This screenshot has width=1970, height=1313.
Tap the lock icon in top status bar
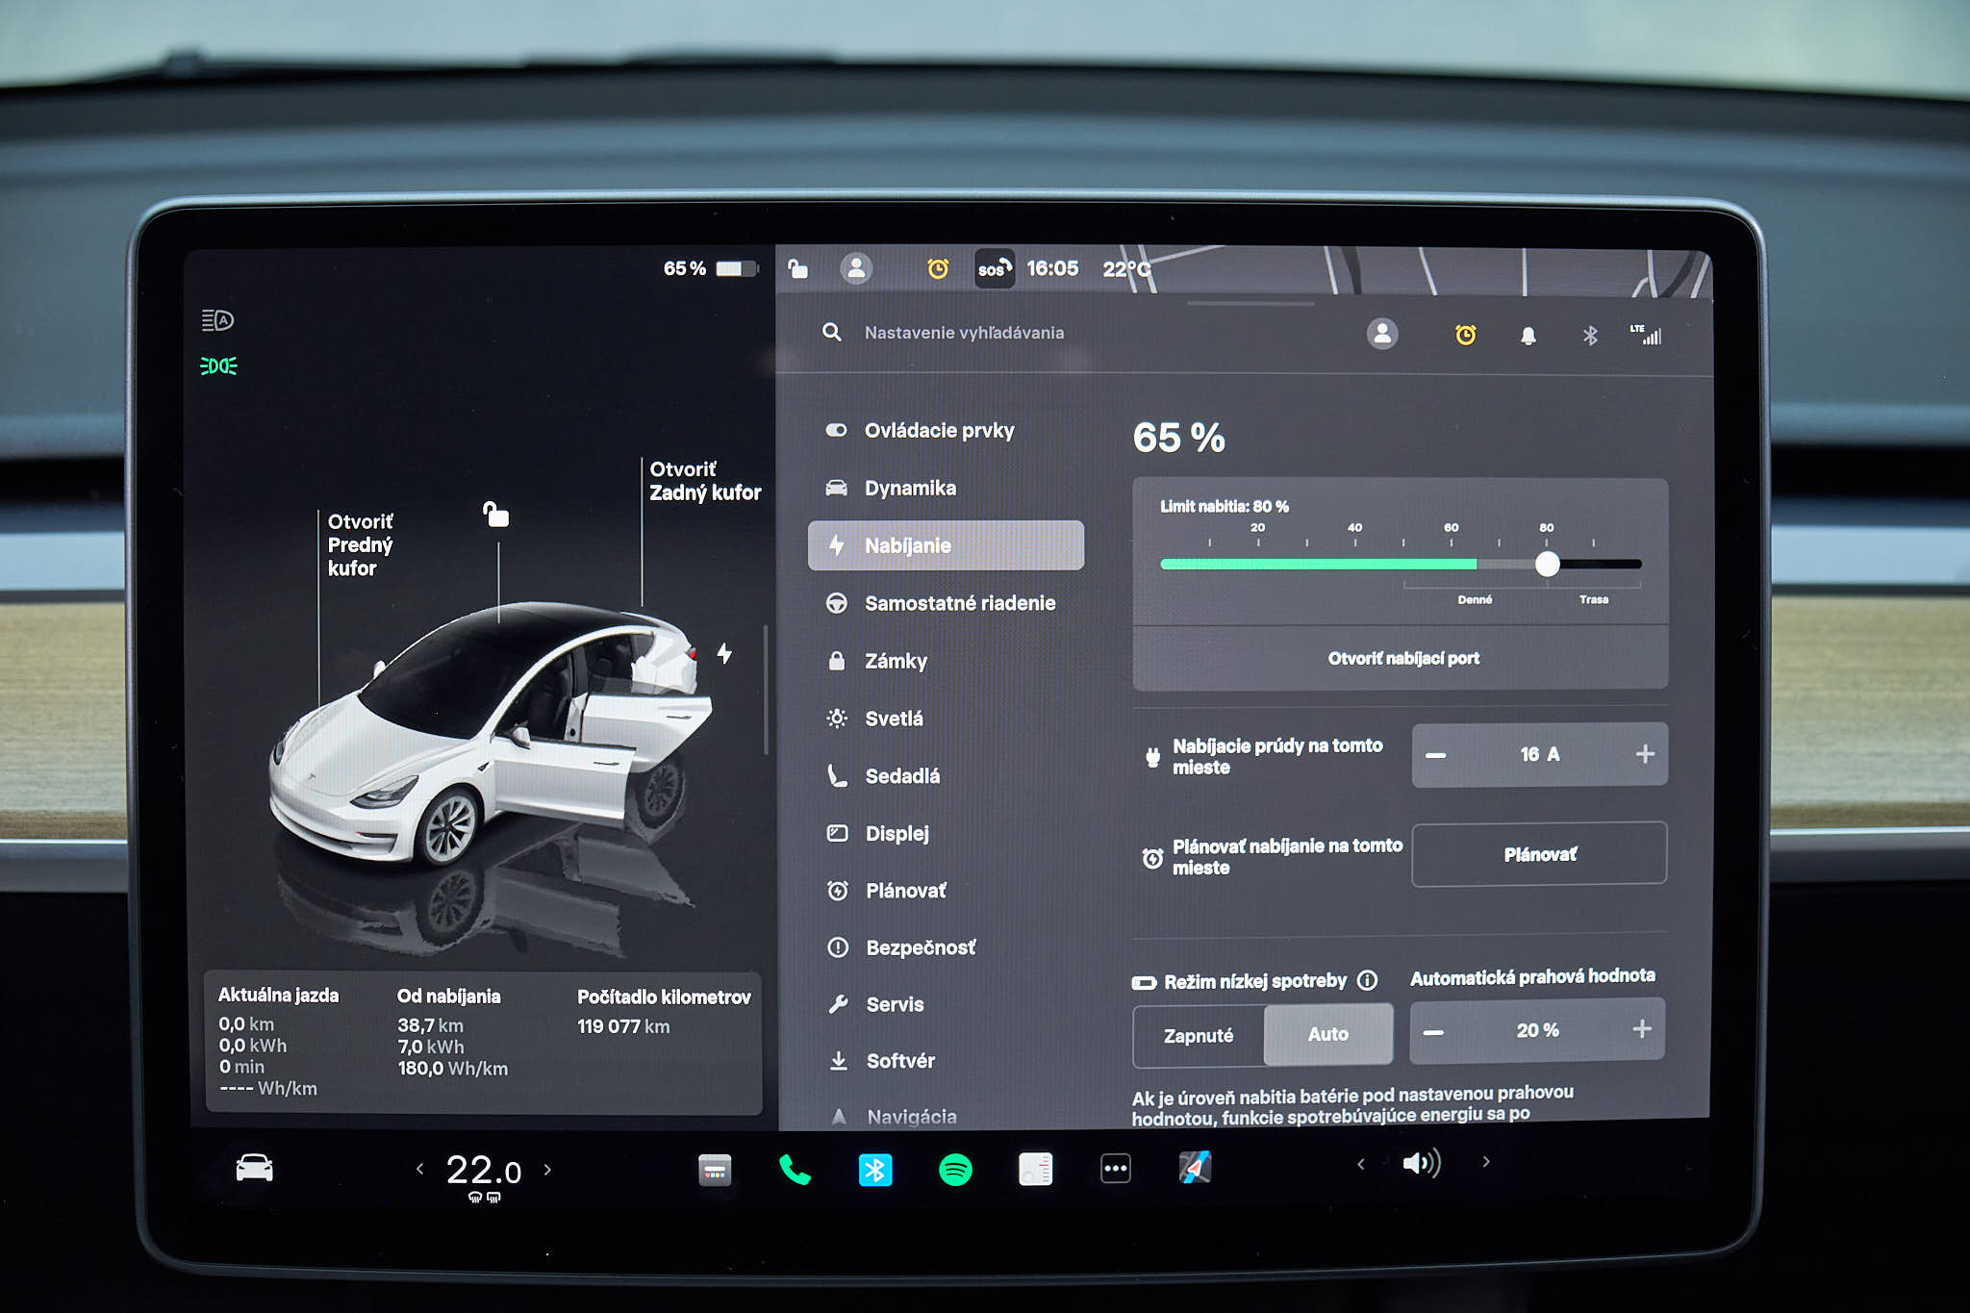point(798,268)
